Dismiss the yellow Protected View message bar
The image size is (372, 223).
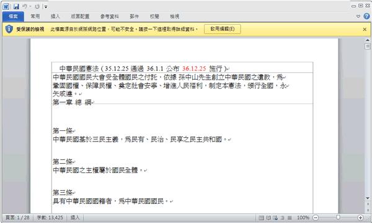365,29
